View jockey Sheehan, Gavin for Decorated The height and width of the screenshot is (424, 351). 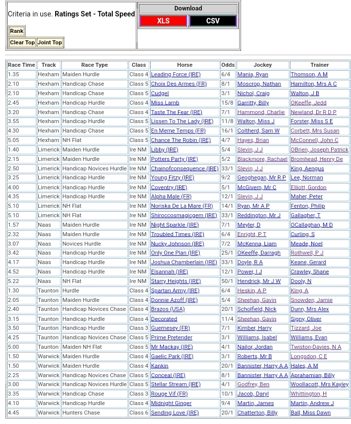click(x=257, y=319)
